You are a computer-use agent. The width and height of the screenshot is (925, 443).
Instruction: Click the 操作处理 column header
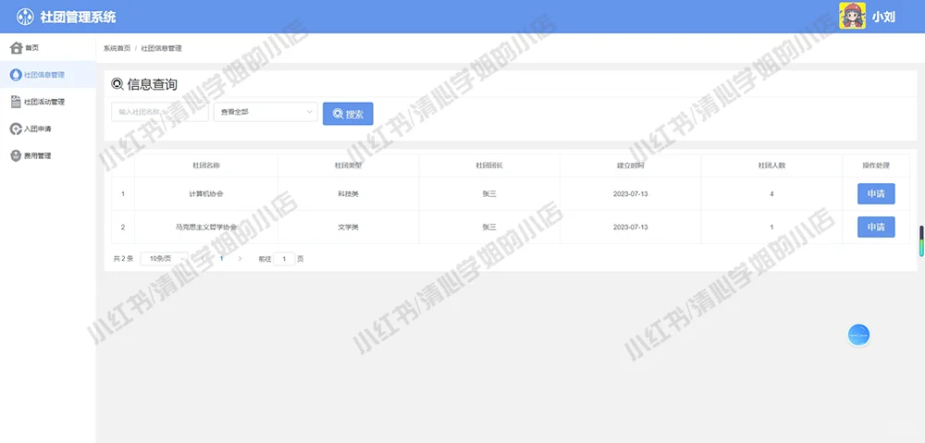(x=876, y=166)
